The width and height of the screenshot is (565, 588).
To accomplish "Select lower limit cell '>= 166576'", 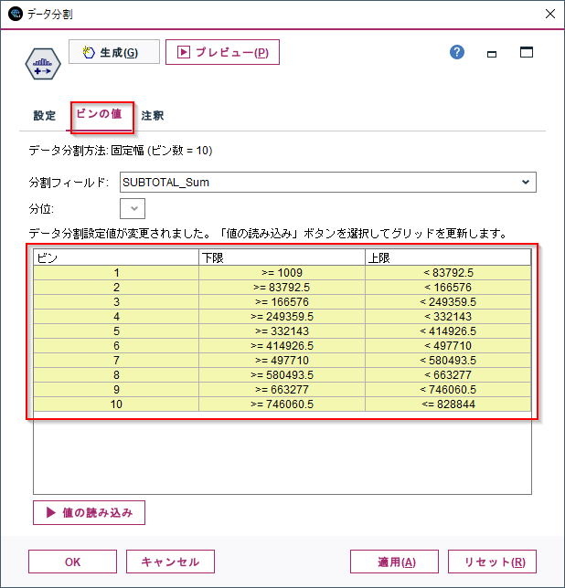I will coord(282,302).
